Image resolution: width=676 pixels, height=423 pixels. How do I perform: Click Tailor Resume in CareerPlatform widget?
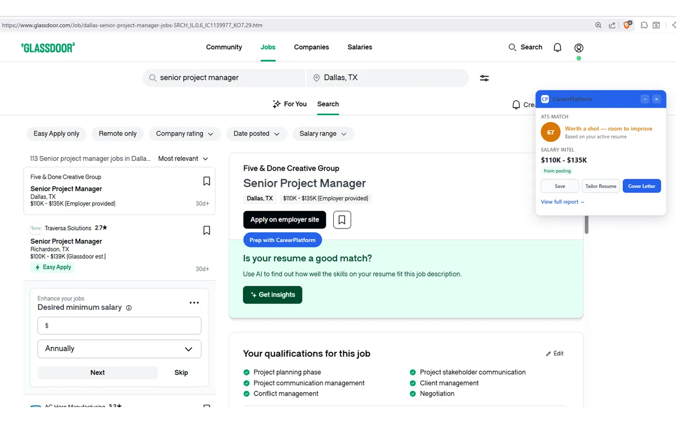(x=600, y=186)
